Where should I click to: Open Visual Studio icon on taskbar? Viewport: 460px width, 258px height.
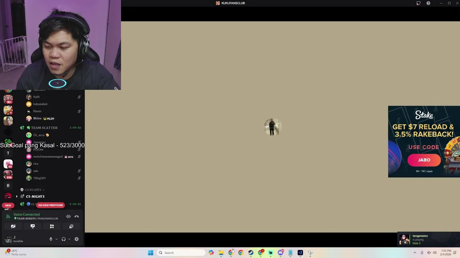300,253
